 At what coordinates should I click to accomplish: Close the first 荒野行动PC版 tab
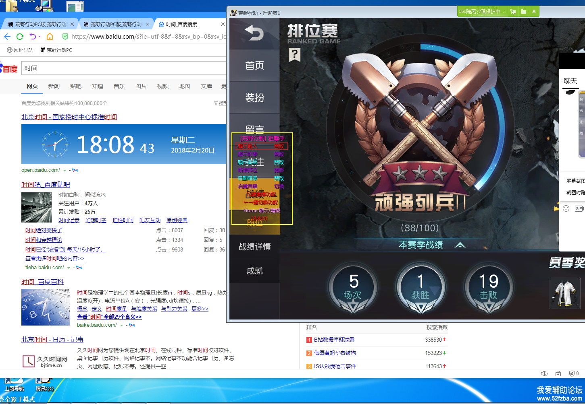(72, 24)
